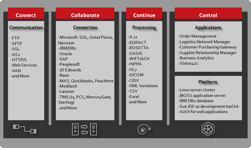
Task: Click the right-pointing exchange arrow icon
Action: pos(85,127)
